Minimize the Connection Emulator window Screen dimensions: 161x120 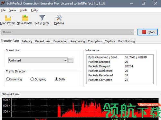131,3
